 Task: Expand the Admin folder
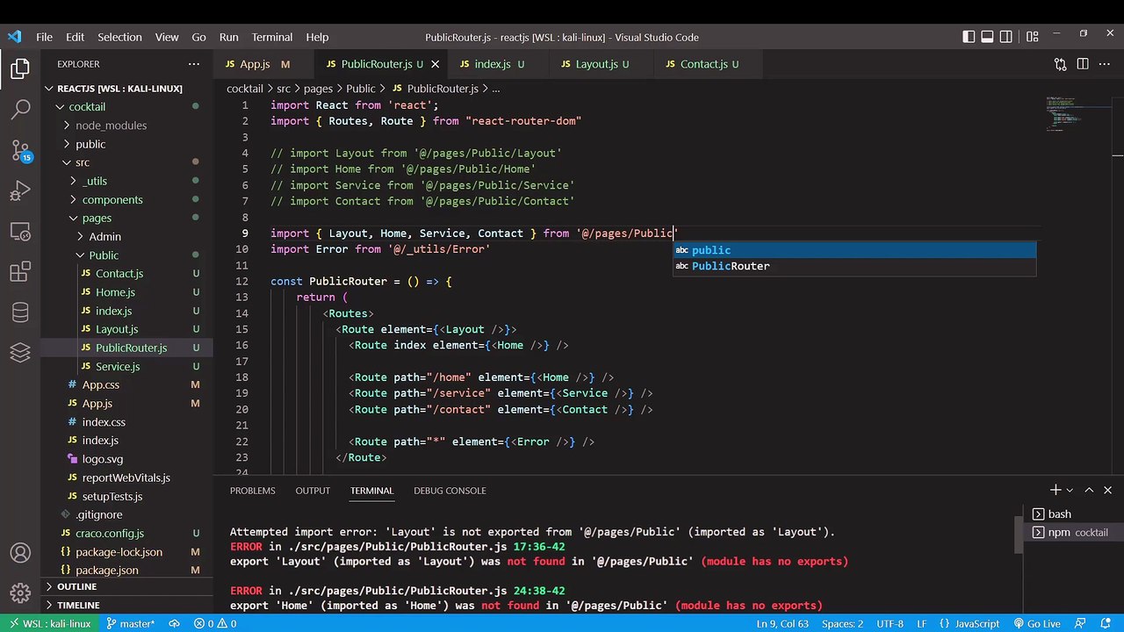(104, 236)
